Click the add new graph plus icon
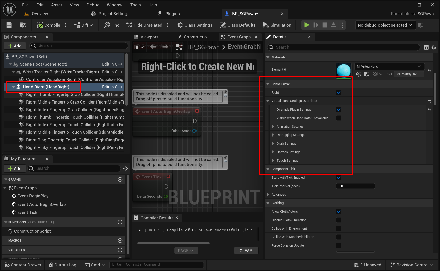Screen dimensions: 440x271 coord(120,179)
